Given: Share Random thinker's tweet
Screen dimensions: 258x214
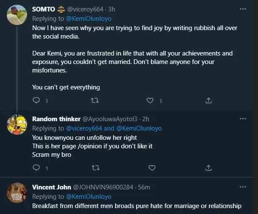Looking at the screenshot, I should coord(208,168).
